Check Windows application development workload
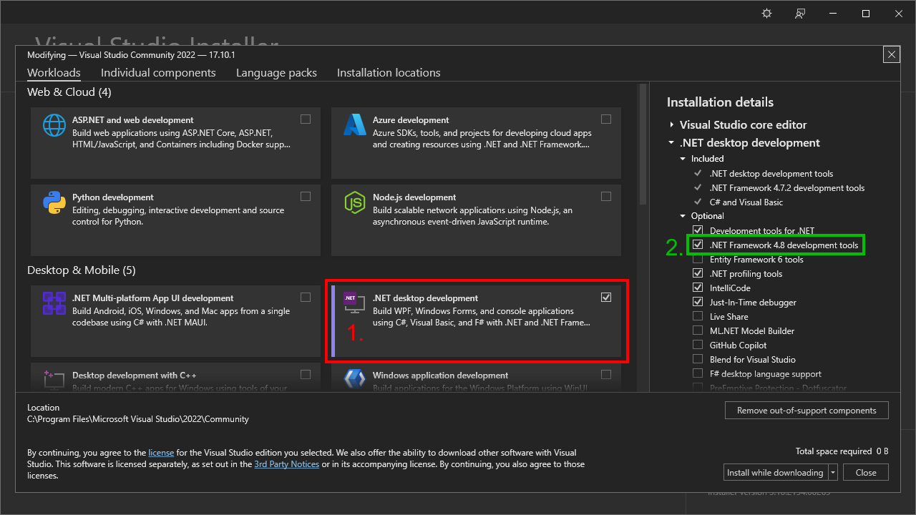The width and height of the screenshot is (916, 515). pos(606,374)
